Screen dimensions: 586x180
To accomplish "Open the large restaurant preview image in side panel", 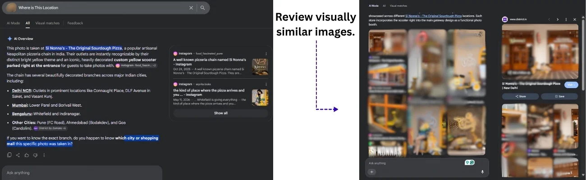I will (x=540, y=52).
